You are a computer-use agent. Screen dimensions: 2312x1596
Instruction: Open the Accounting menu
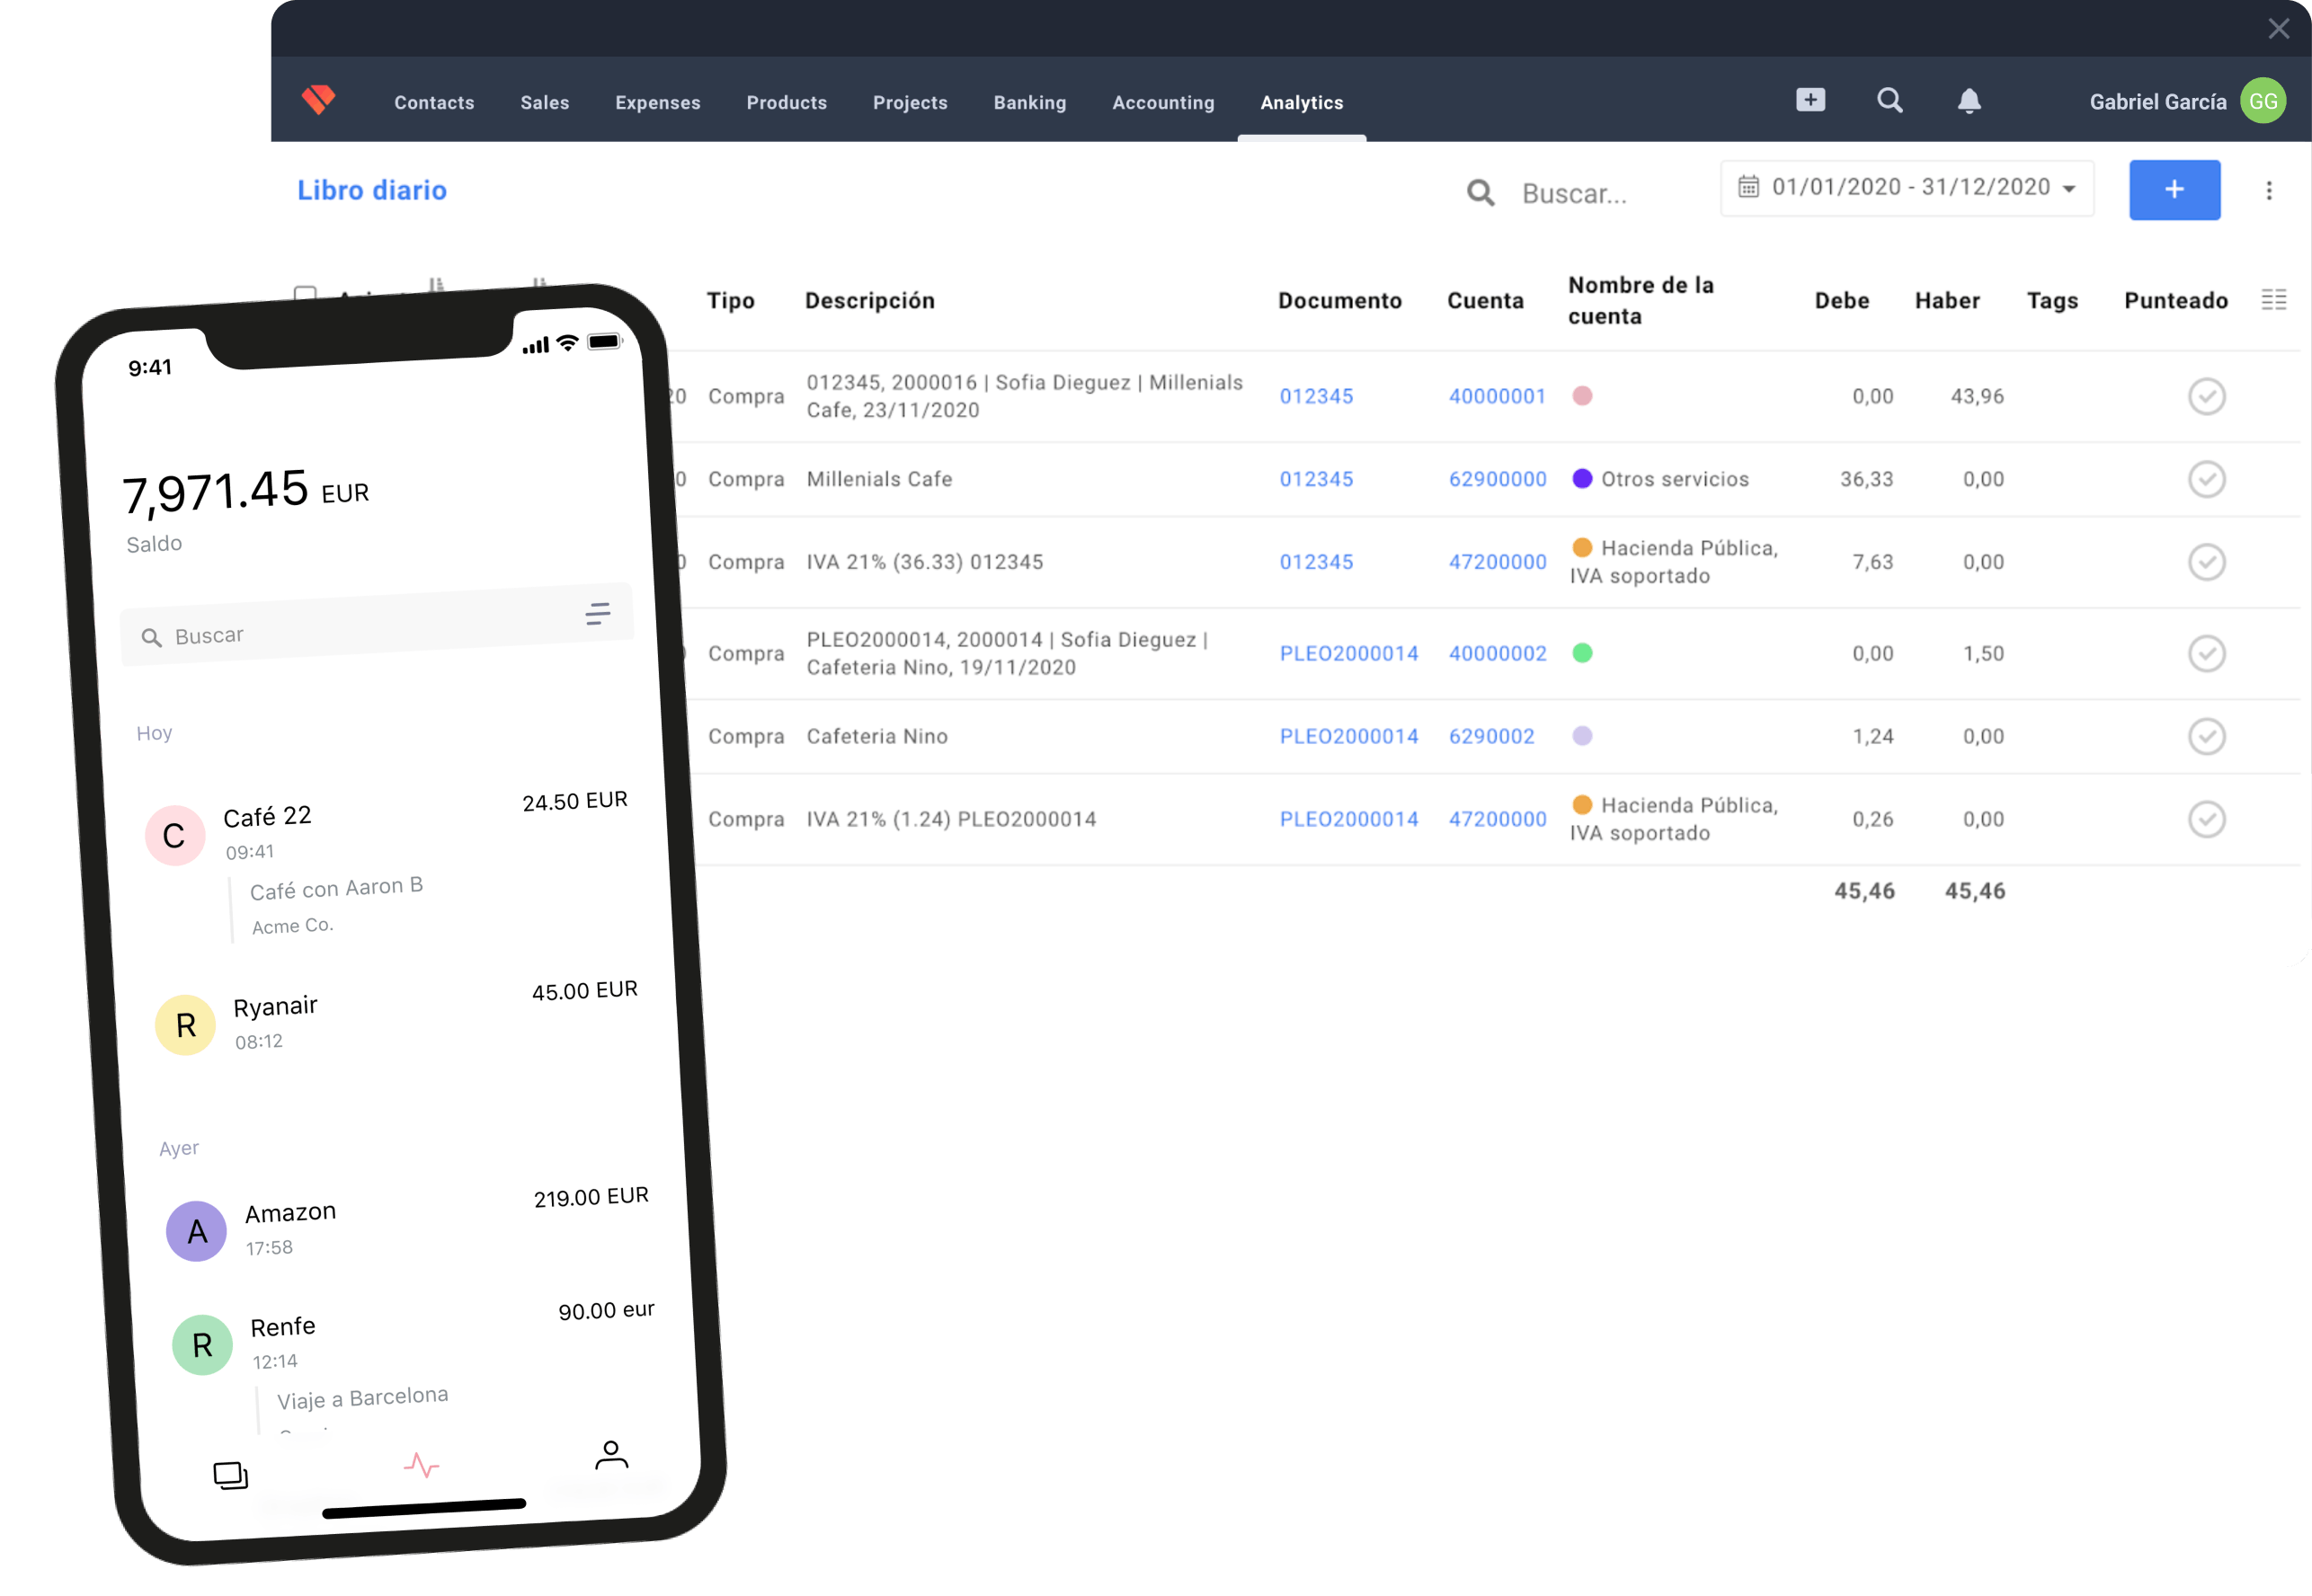(x=1163, y=102)
